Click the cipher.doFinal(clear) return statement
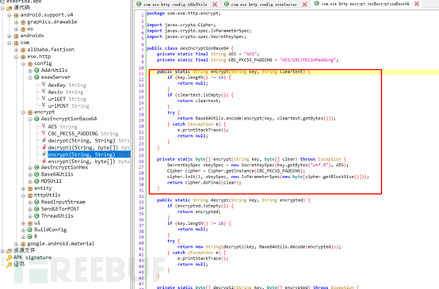The height and width of the screenshot is (289, 439). [204, 182]
